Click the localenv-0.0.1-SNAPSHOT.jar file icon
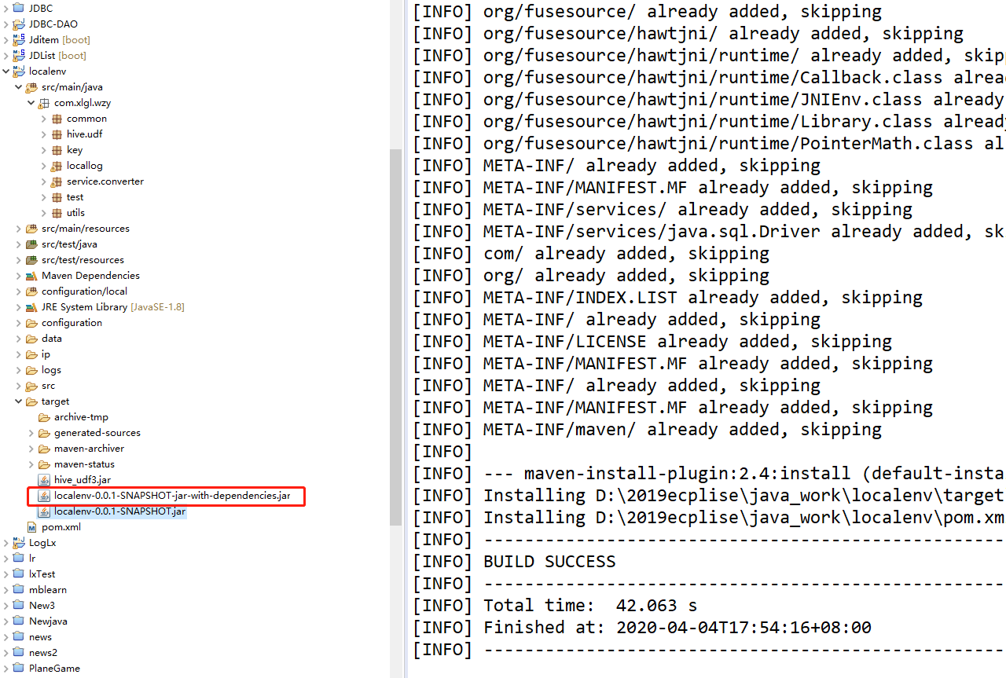This screenshot has width=1006, height=678. [x=44, y=511]
